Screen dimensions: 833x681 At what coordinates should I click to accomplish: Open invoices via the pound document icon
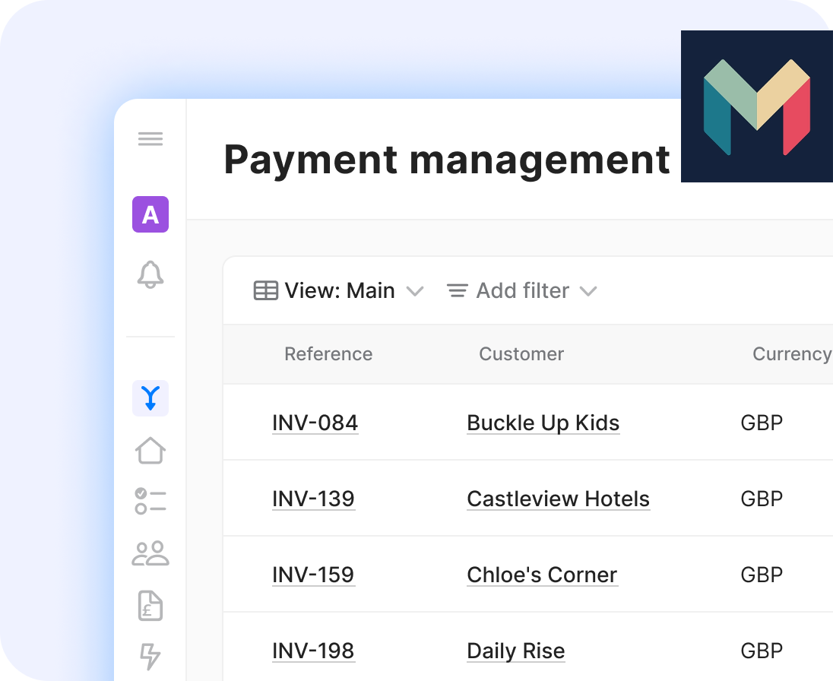150,606
